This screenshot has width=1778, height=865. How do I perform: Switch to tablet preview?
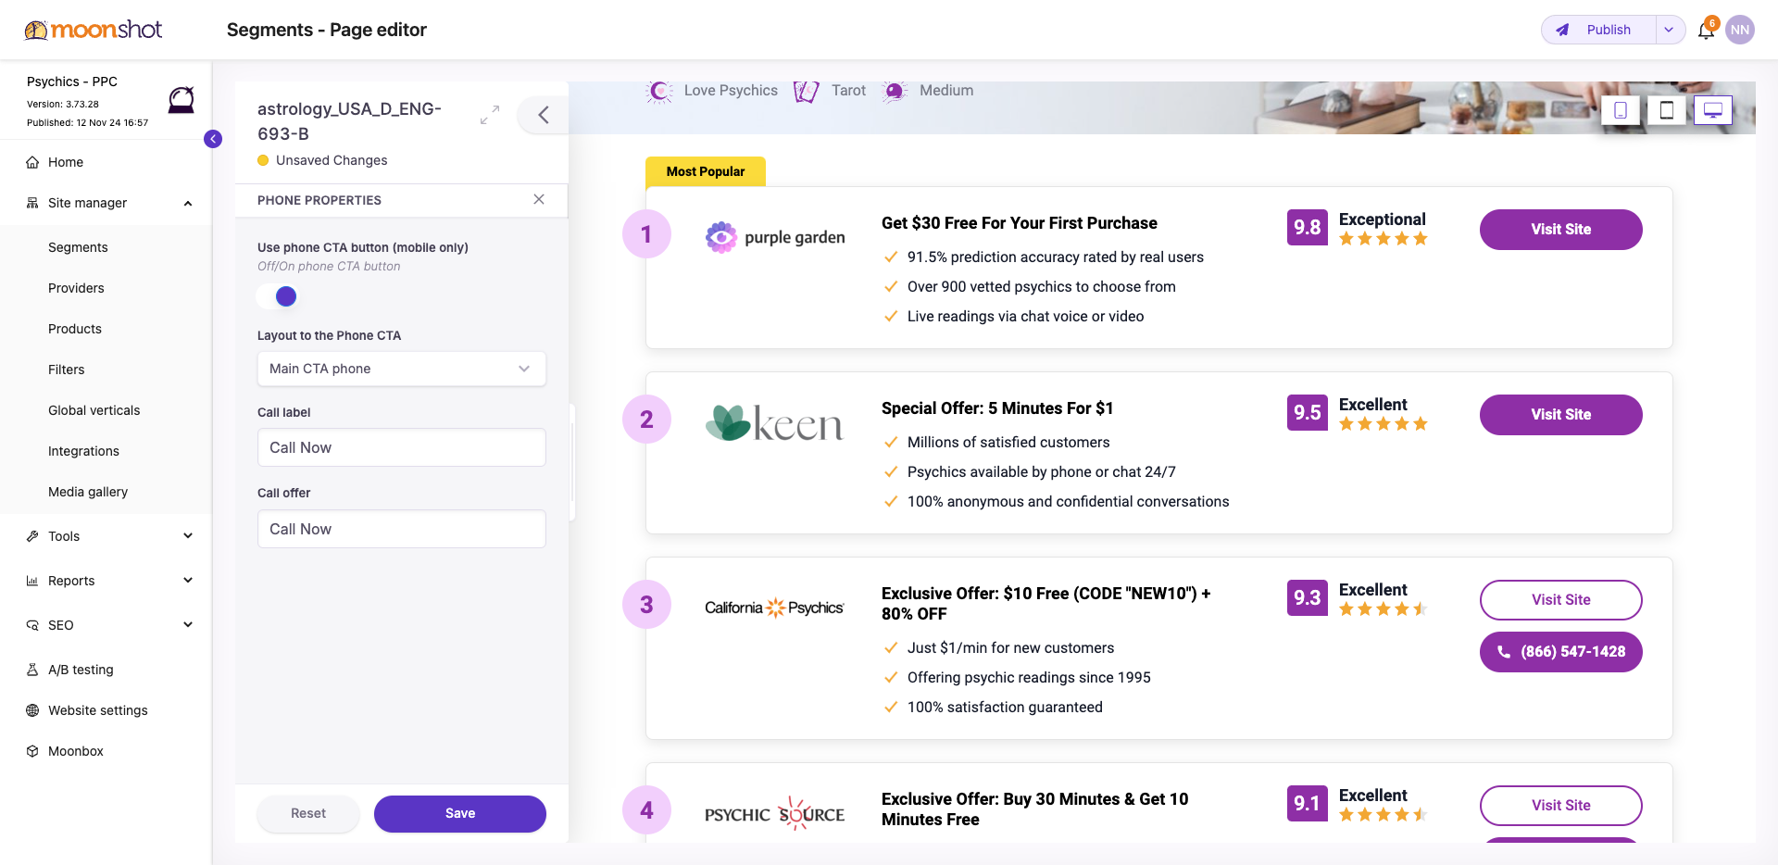pyautogui.click(x=1667, y=110)
